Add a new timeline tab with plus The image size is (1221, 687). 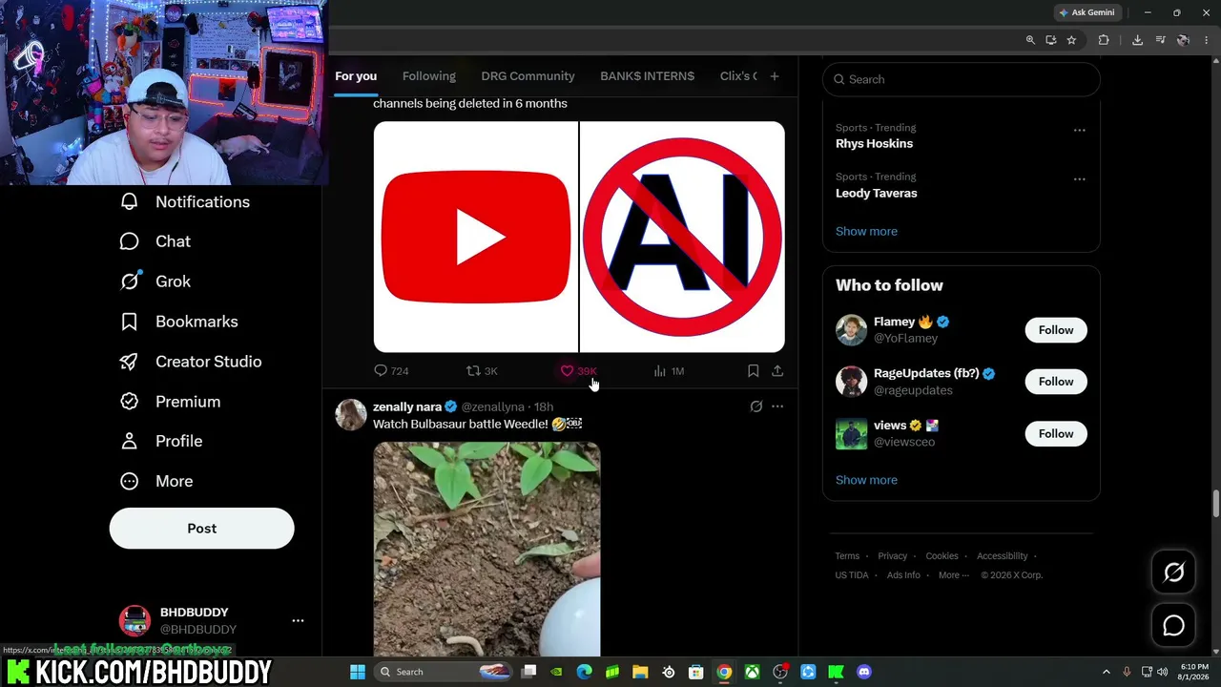pyautogui.click(x=775, y=76)
